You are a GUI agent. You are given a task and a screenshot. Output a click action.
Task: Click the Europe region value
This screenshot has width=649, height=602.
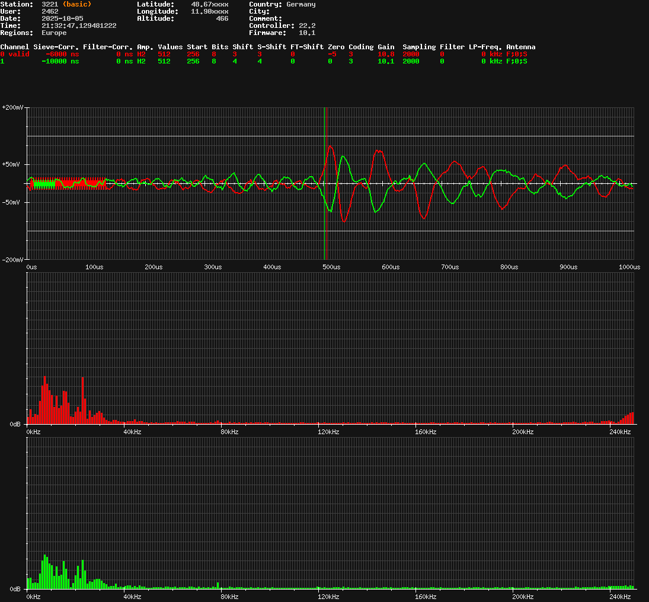point(54,33)
